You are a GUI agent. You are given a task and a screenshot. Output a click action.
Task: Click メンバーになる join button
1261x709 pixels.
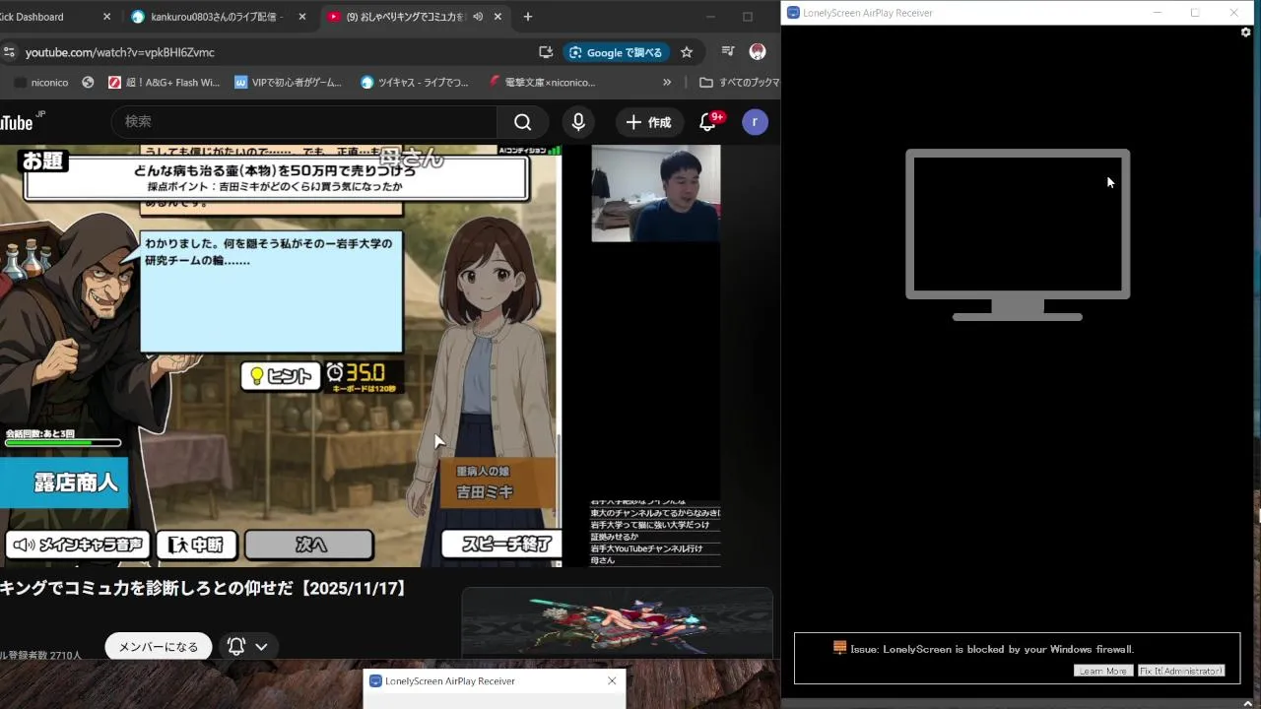159,647
